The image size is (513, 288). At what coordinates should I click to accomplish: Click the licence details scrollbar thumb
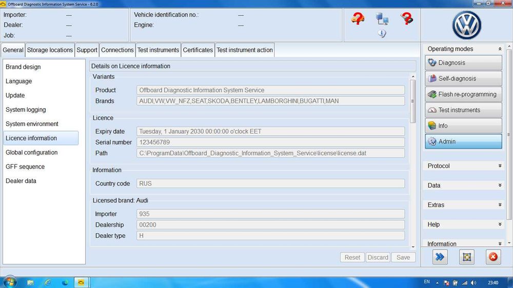click(413, 101)
